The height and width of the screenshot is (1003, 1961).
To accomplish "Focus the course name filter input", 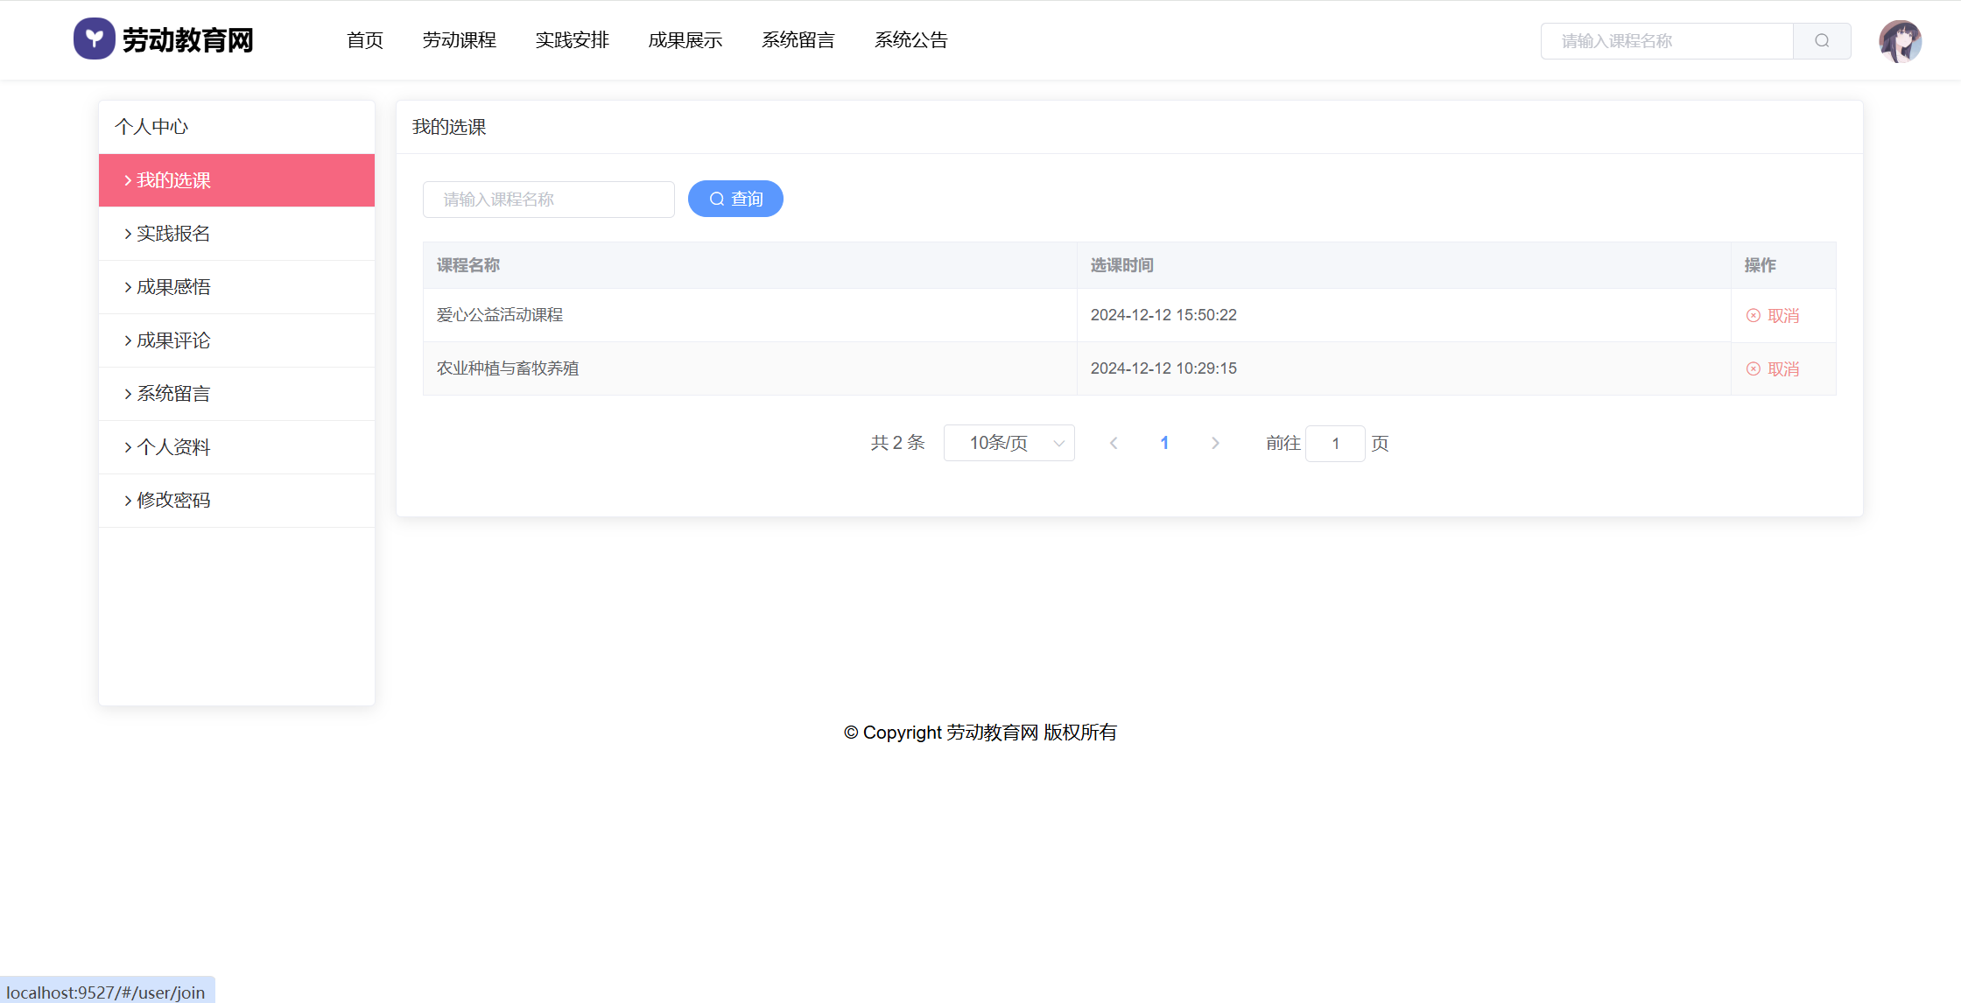I will click(548, 200).
